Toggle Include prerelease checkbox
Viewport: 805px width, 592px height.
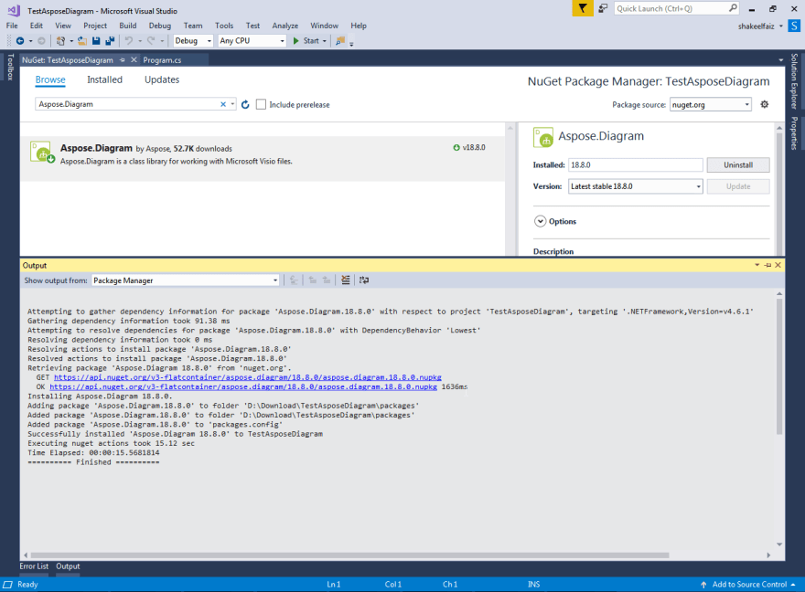pyautogui.click(x=261, y=104)
